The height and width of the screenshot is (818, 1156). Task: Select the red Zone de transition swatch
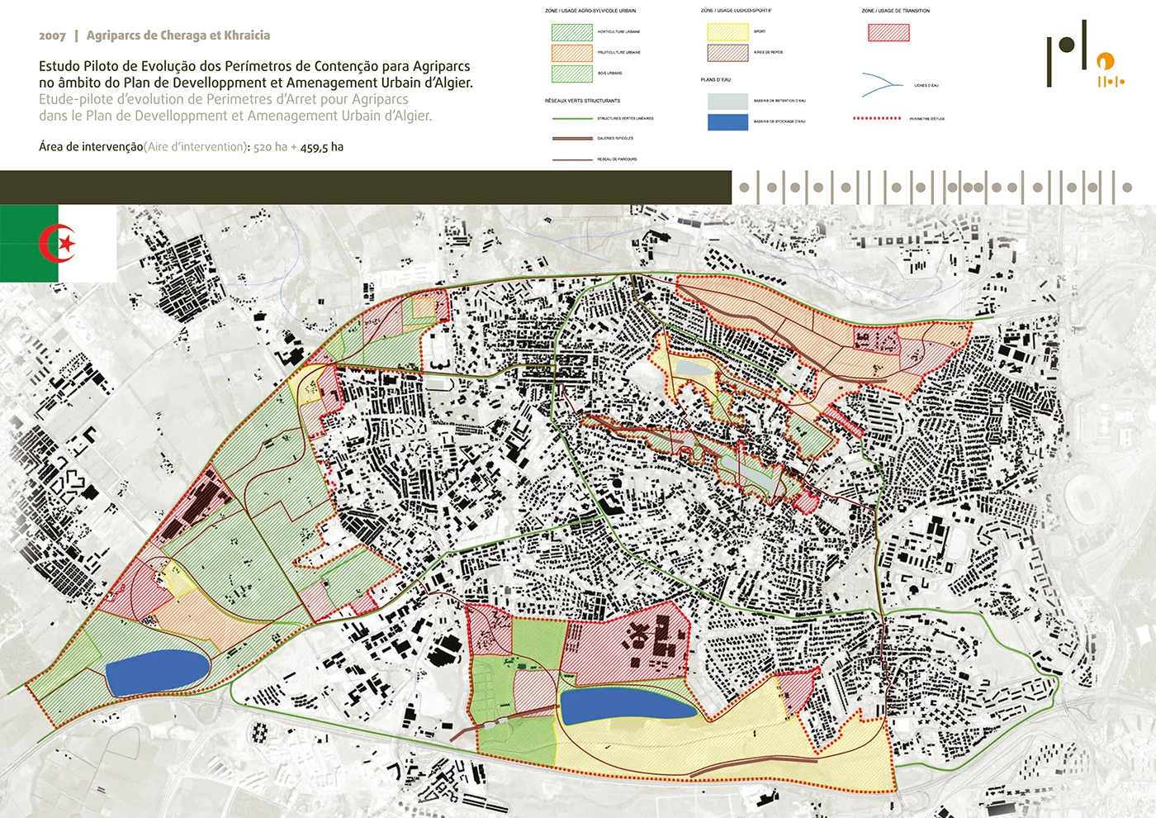coord(888,32)
